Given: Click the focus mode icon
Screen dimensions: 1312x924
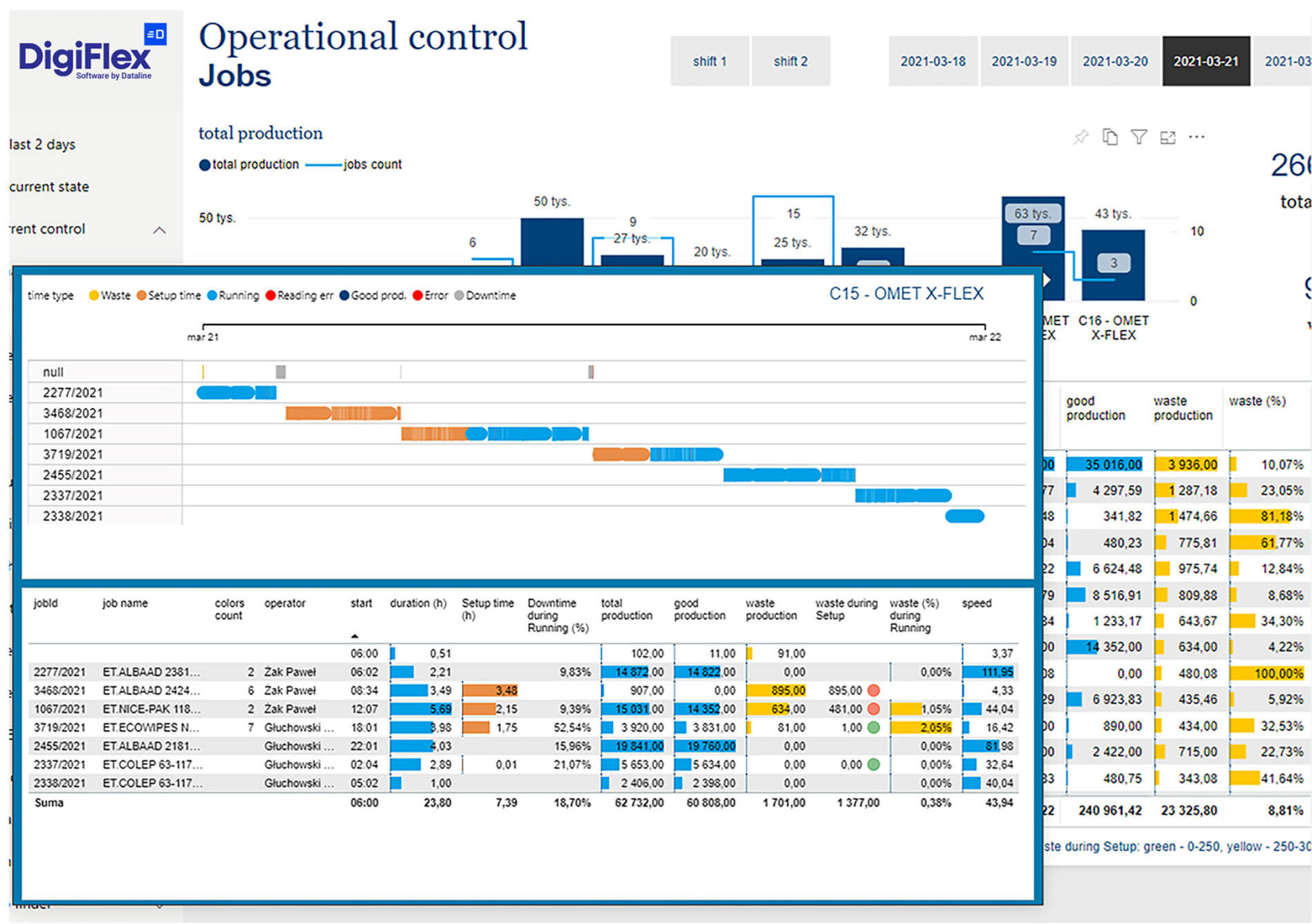Looking at the screenshot, I should coord(1167,138).
